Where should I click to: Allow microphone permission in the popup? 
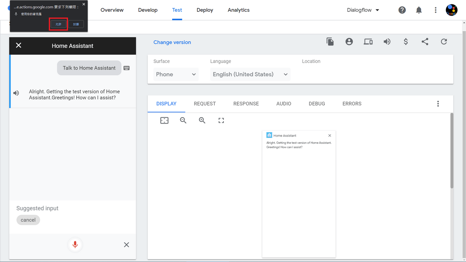click(x=58, y=24)
